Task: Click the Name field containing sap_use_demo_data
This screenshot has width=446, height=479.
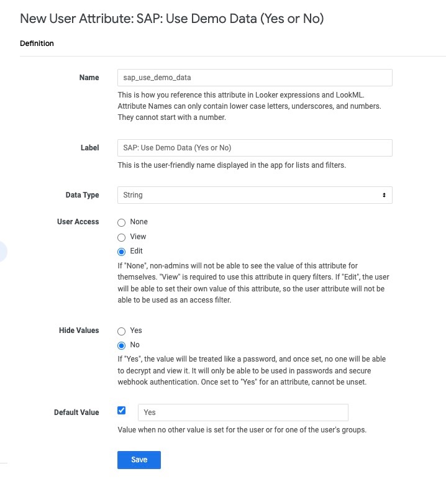Action: click(x=255, y=78)
